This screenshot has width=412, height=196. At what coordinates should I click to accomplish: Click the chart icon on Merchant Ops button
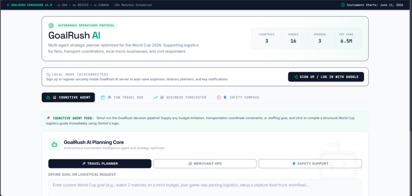coord(190,163)
